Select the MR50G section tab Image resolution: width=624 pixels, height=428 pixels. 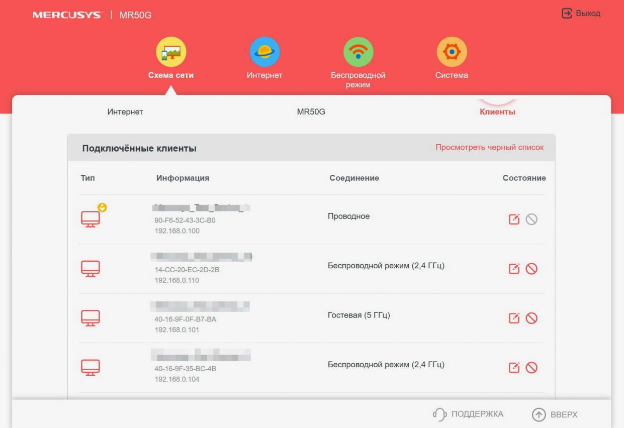[x=311, y=112]
